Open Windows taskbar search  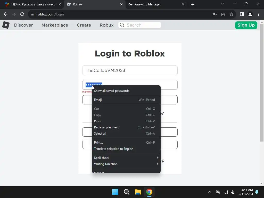point(126,192)
